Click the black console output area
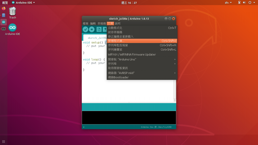The image size is (258, 145). coord(129,118)
